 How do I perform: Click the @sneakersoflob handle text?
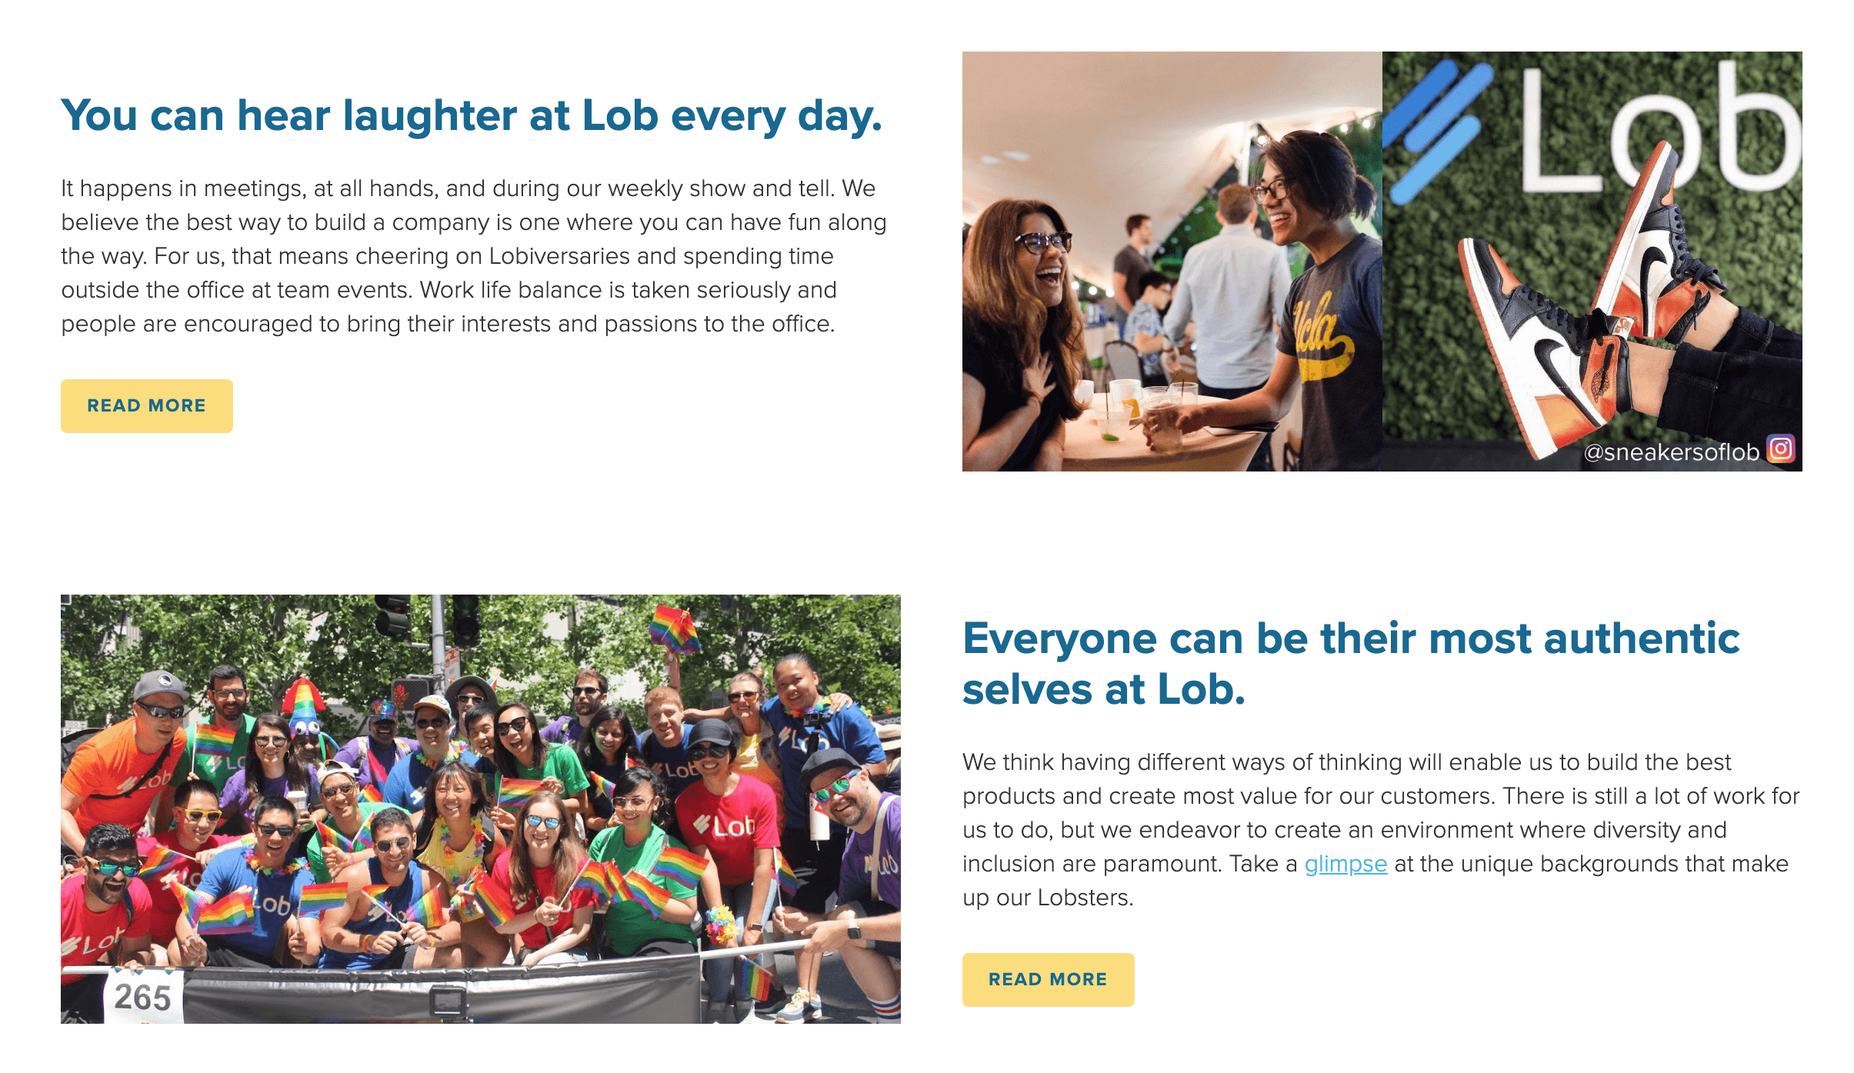1671,452
